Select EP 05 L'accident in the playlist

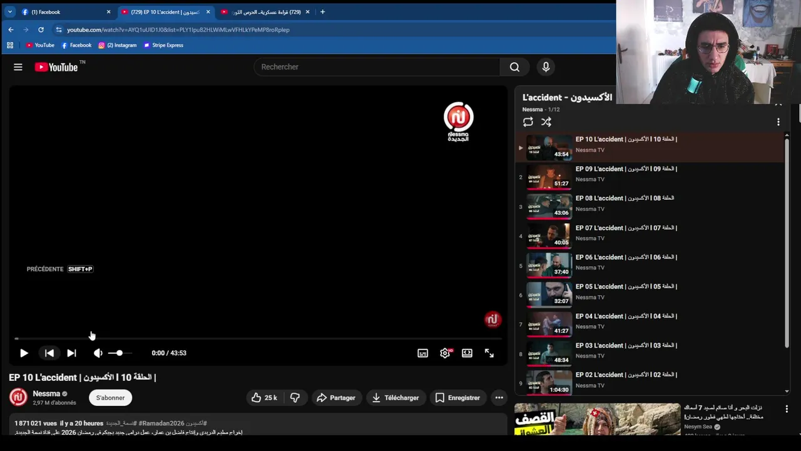[x=651, y=295]
